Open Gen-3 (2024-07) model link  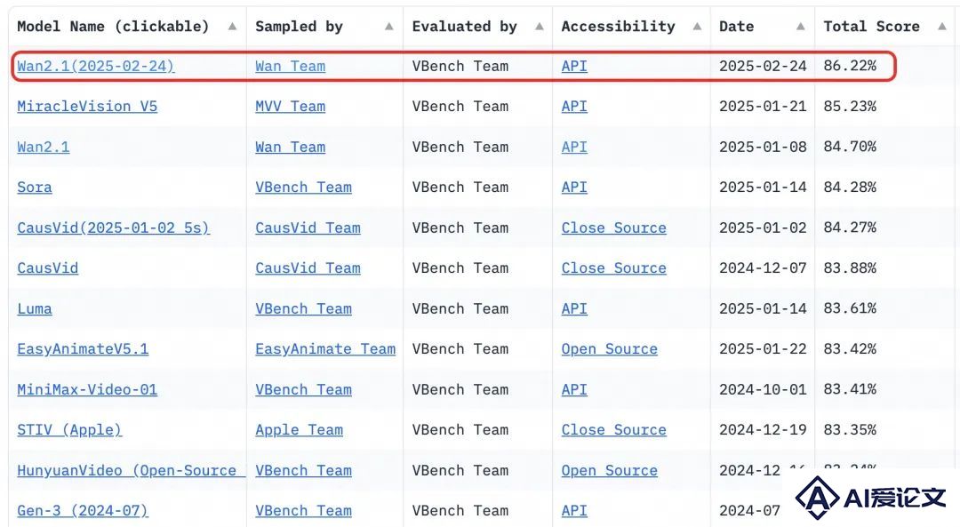pos(83,510)
